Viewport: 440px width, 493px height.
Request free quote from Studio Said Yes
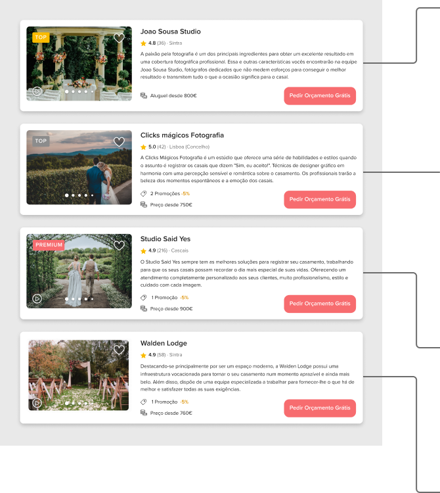[320, 304]
